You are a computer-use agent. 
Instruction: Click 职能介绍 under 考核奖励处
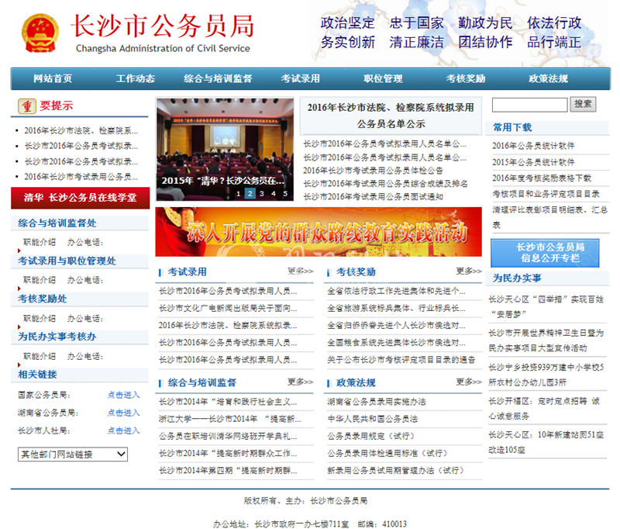[x=40, y=319]
